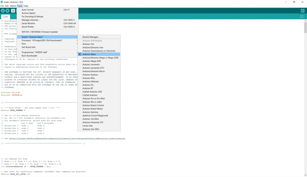Expand the Port submenu
The image size is (307, 177).
click(48, 44)
